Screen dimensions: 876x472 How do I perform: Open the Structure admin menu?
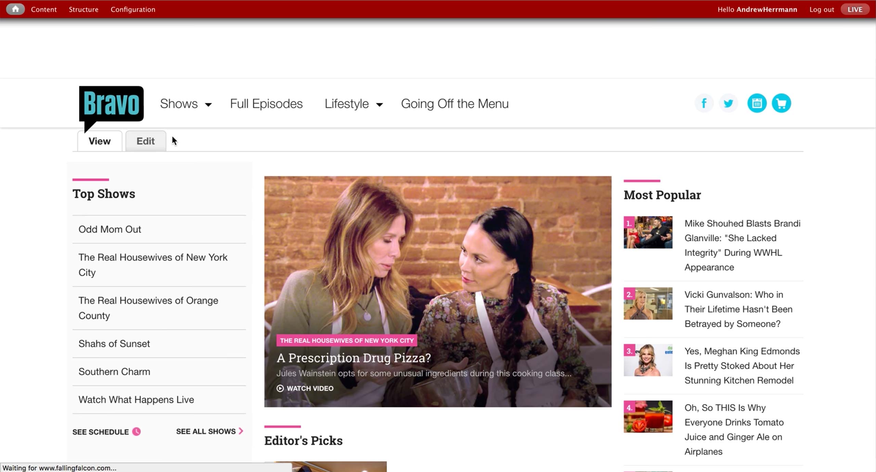click(x=83, y=9)
